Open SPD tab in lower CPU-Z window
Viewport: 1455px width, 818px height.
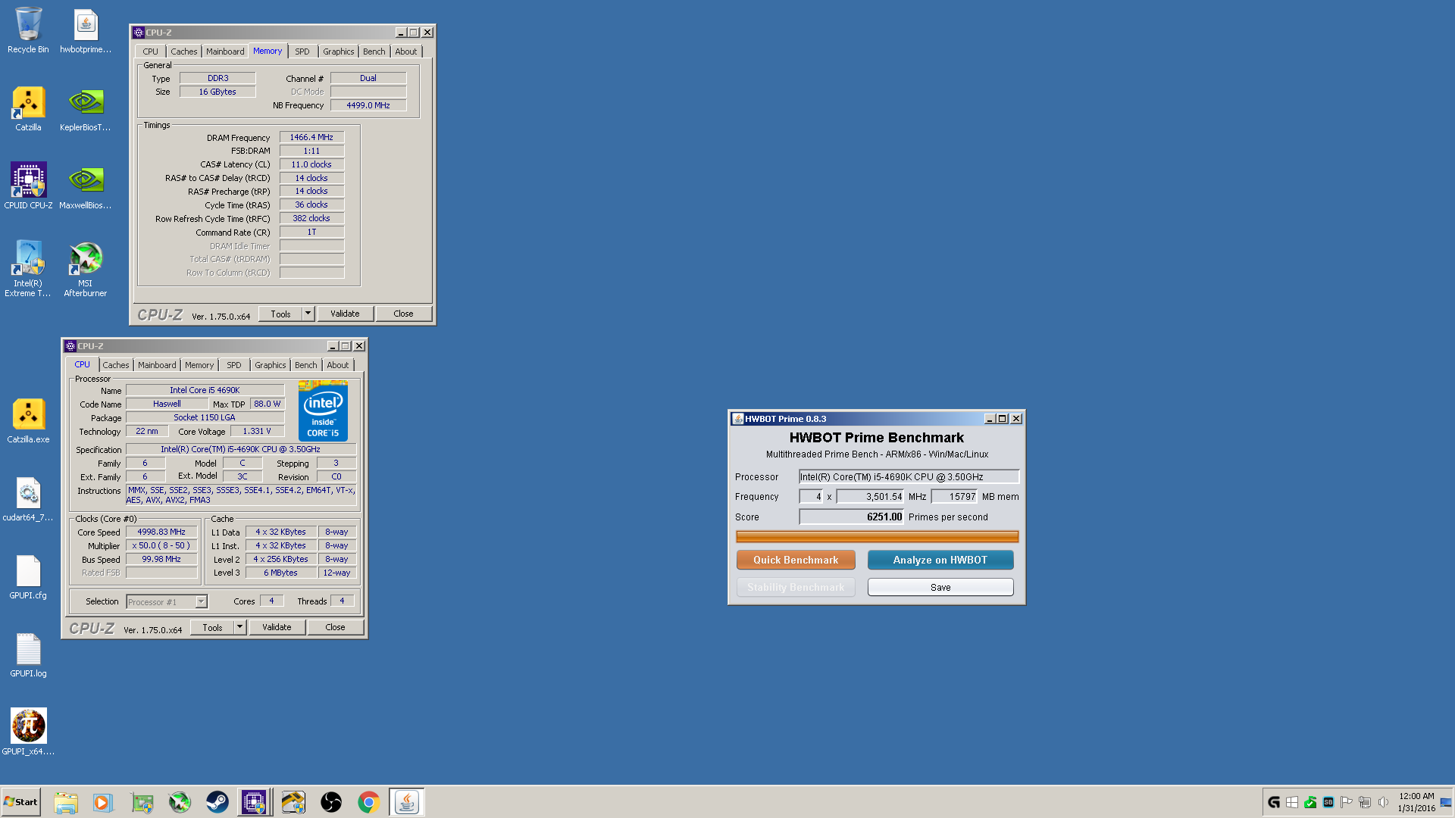tap(234, 365)
